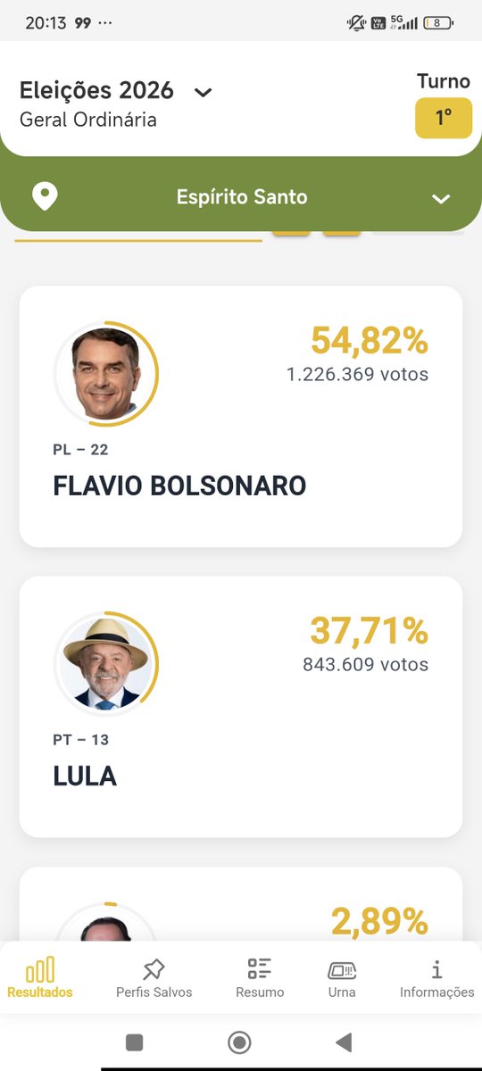Open LULA candidate name
This screenshot has width=482, height=1071.
[85, 776]
